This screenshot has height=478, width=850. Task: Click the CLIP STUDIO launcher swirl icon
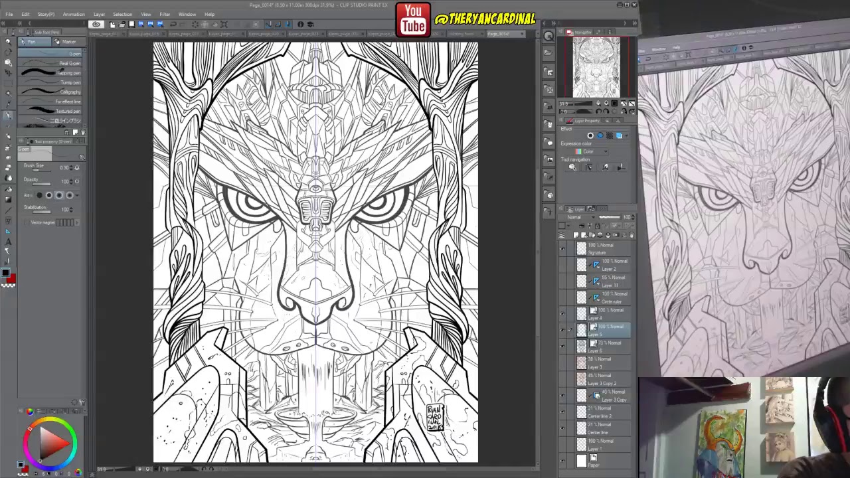click(96, 25)
